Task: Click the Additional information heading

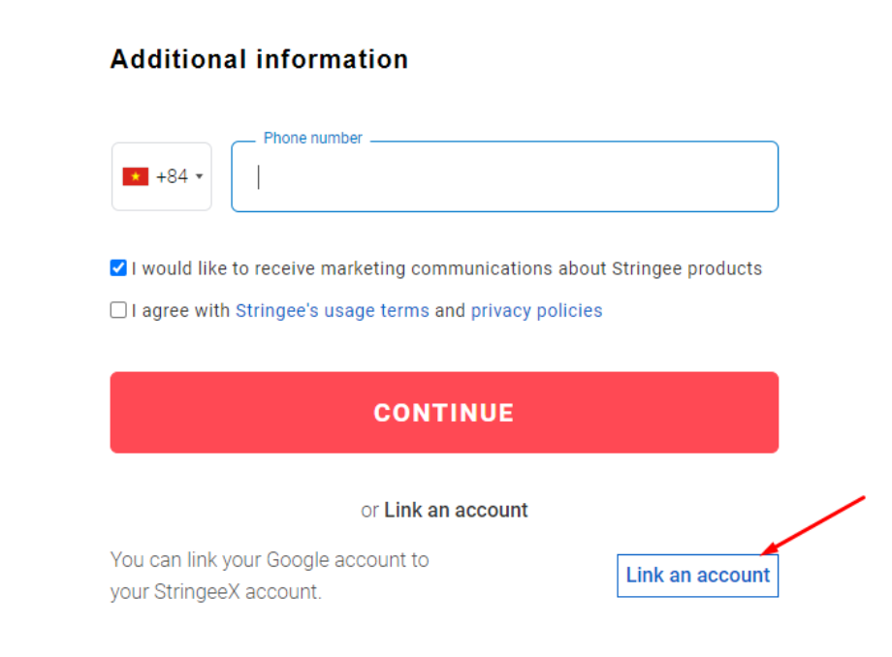Action: pos(259,59)
